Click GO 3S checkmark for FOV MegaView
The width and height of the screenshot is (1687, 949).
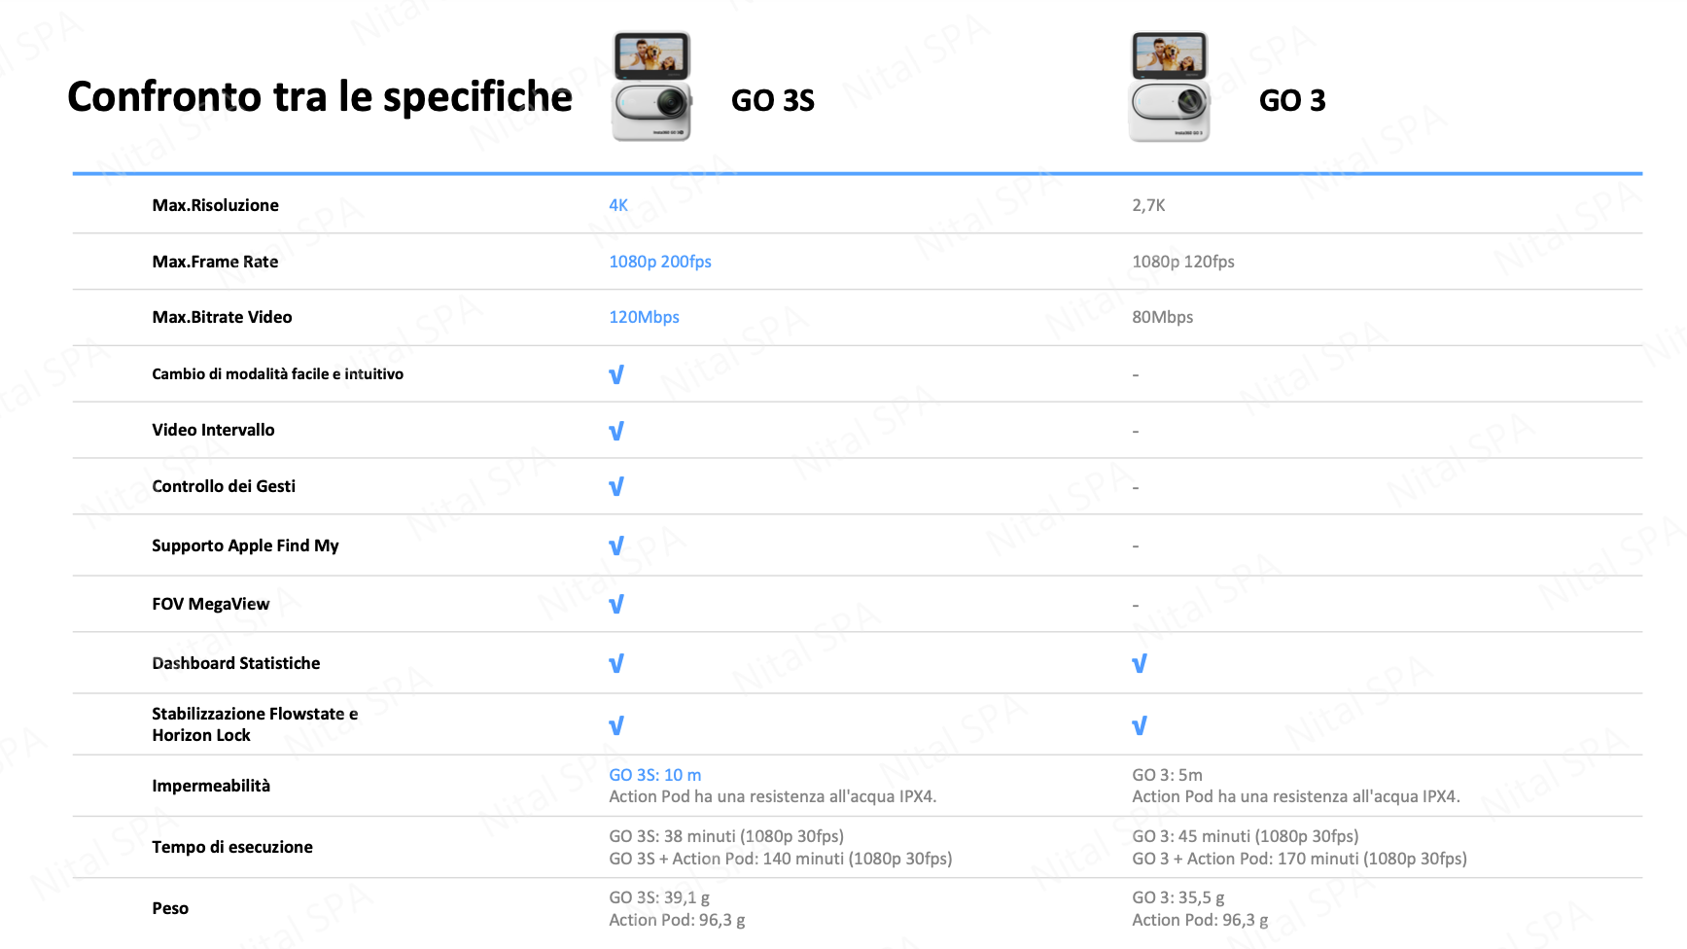click(616, 604)
